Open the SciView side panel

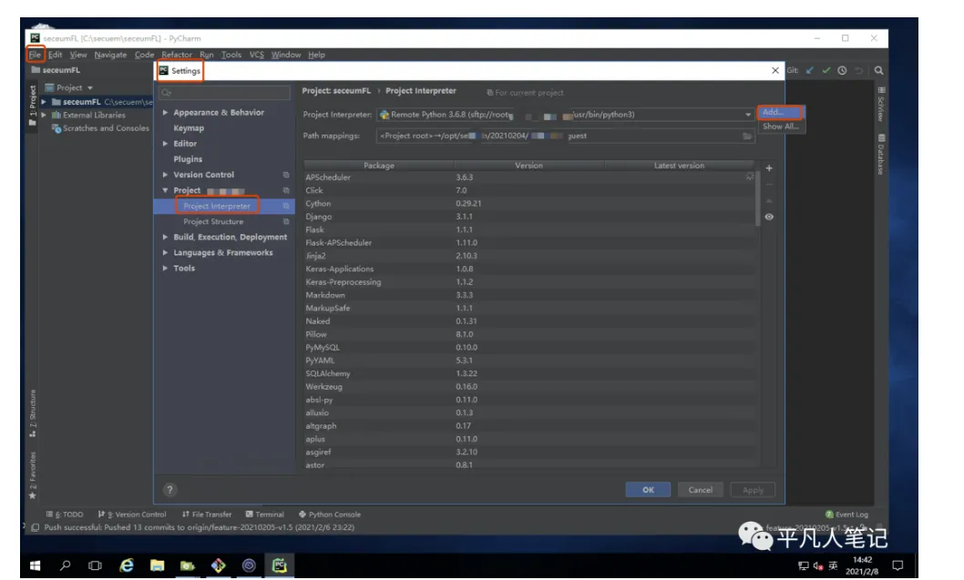point(881,104)
